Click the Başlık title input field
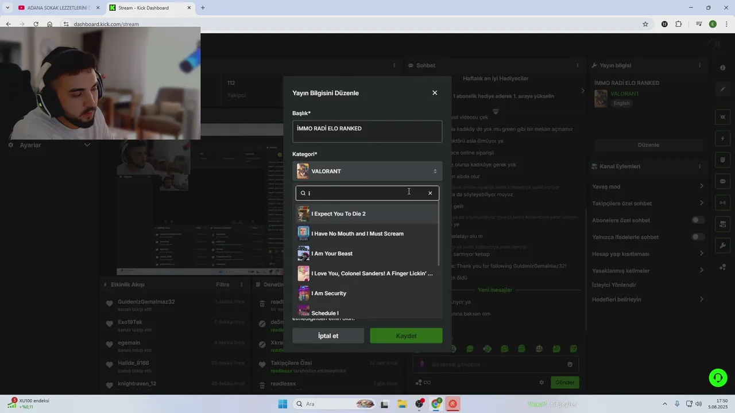The width and height of the screenshot is (735, 413). pyautogui.click(x=367, y=131)
